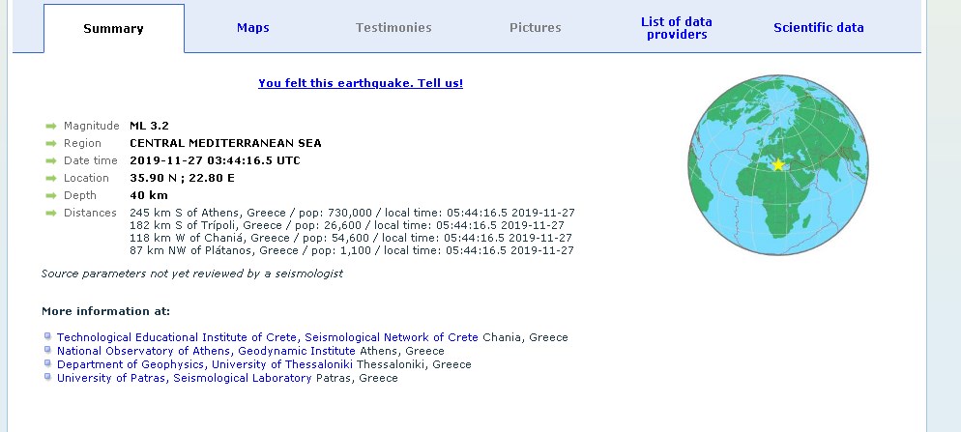Click the green arrow beside Date time
Image resolution: width=961 pixels, height=432 pixels.
pos(50,160)
